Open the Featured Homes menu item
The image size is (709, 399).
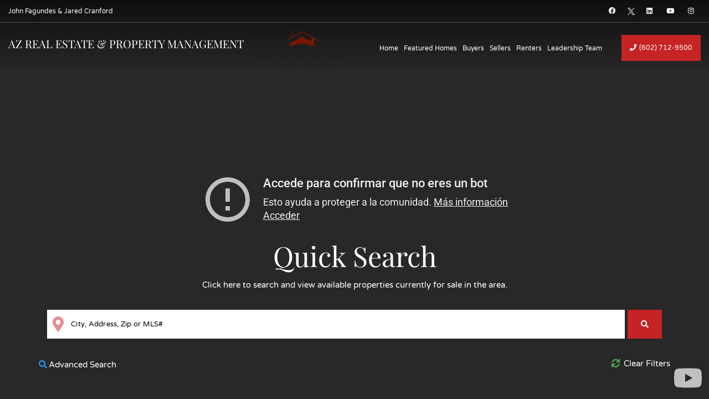pos(430,48)
